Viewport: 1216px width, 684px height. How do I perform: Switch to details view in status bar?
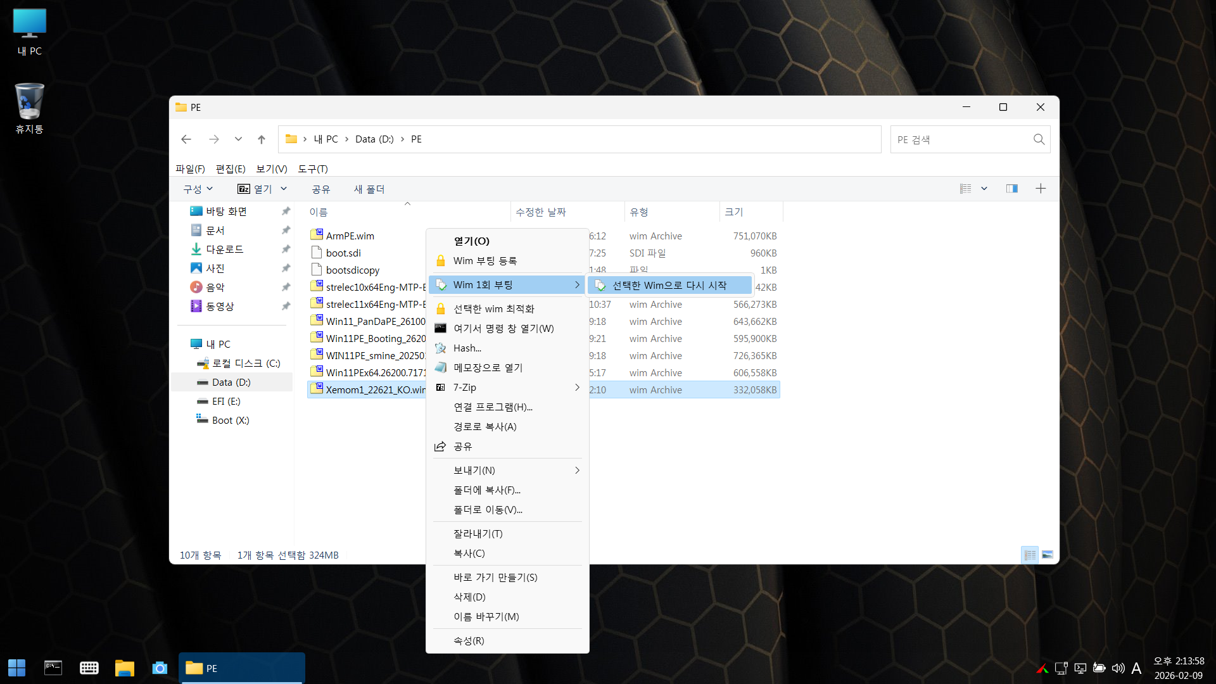(x=1030, y=555)
